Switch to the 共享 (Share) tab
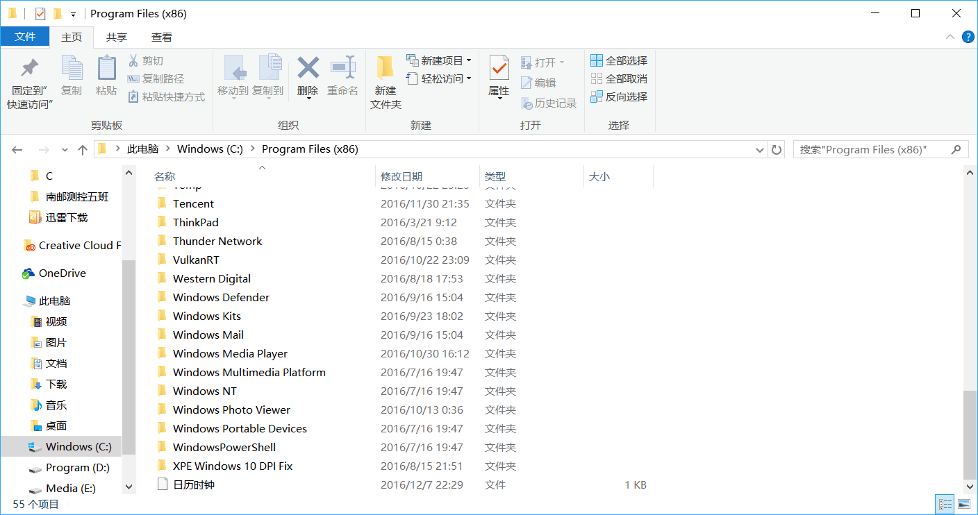The width and height of the screenshot is (978, 515). pyautogui.click(x=117, y=37)
